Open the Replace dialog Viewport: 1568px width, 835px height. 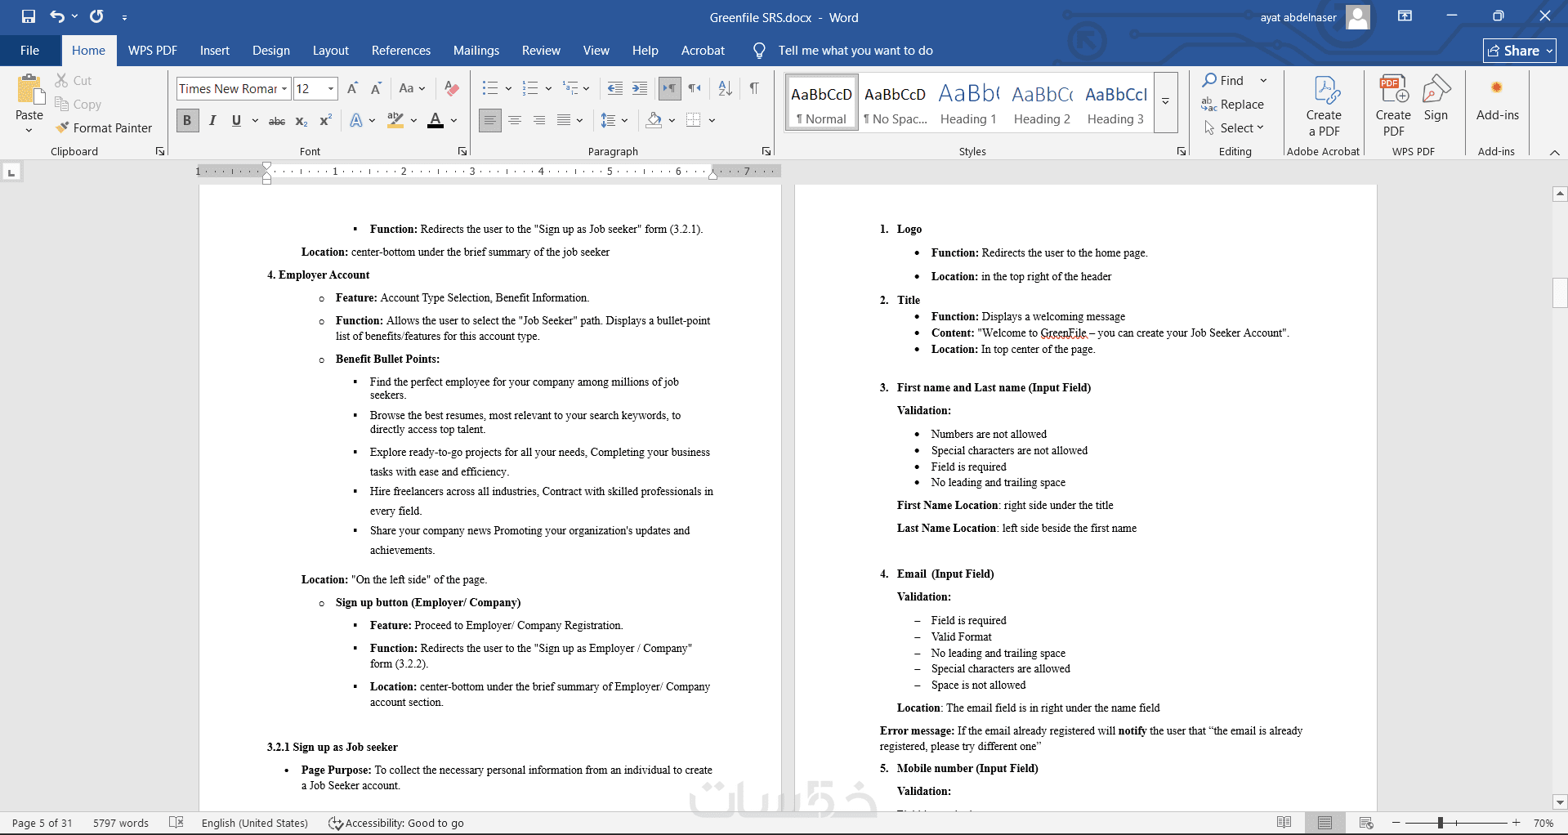tap(1232, 104)
